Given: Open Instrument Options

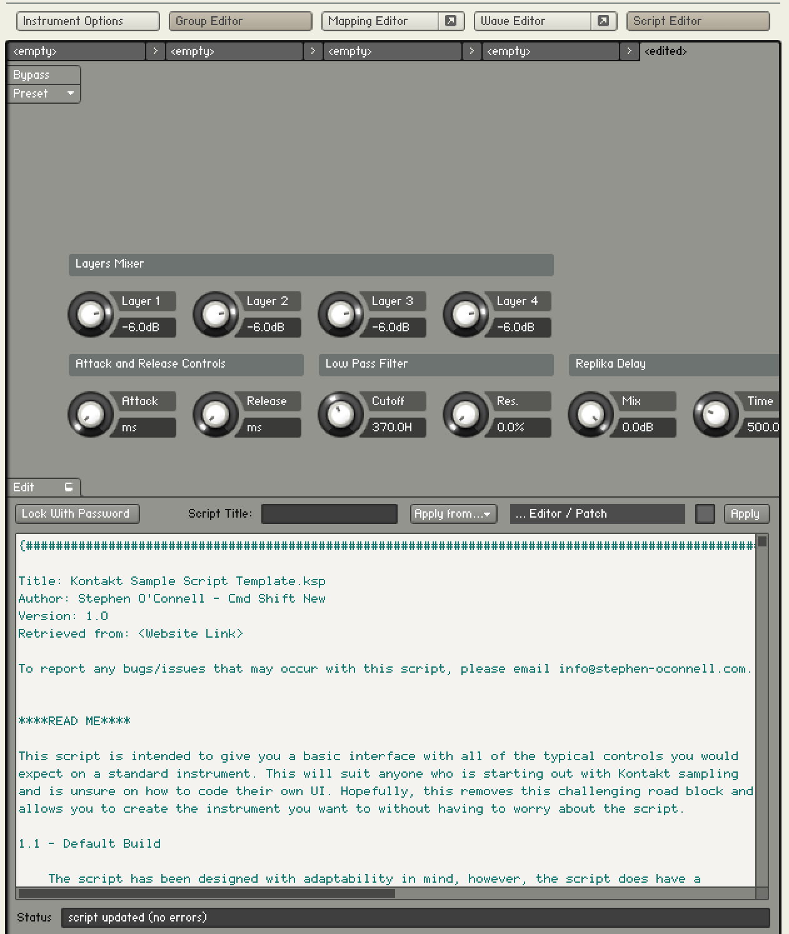Looking at the screenshot, I should (x=87, y=21).
